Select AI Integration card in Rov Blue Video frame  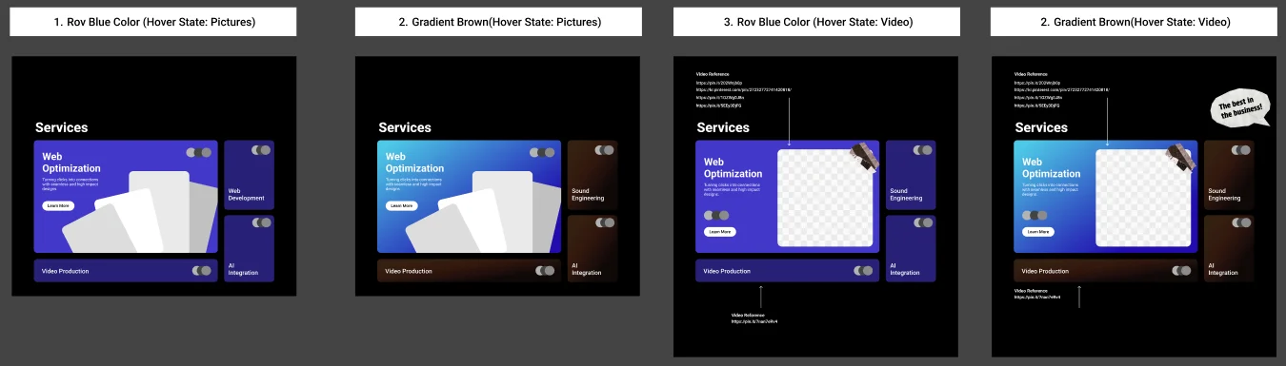[x=911, y=248]
